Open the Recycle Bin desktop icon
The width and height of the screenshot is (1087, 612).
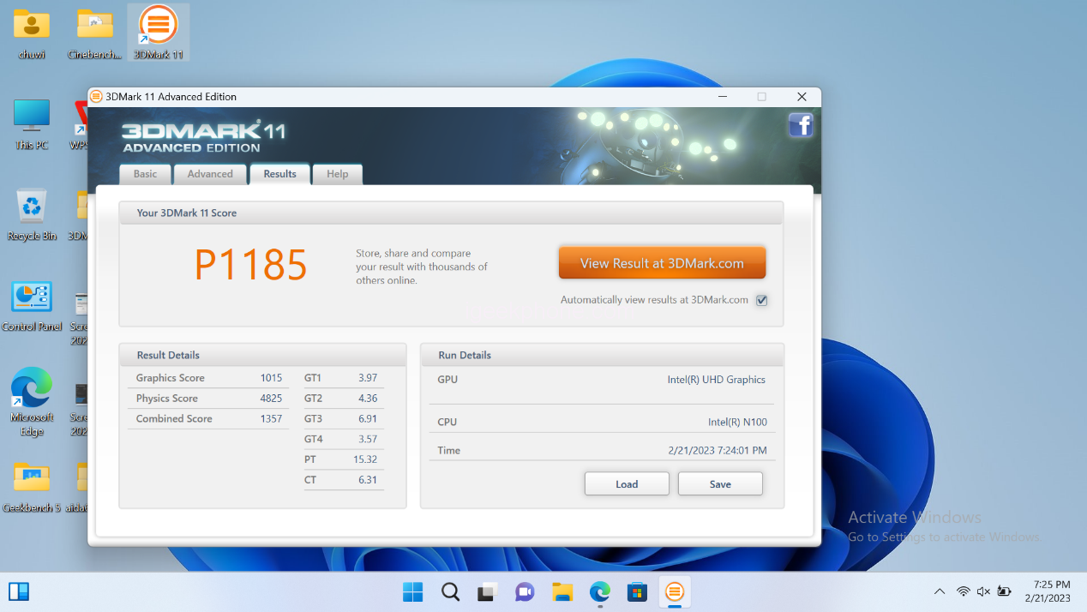point(32,213)
